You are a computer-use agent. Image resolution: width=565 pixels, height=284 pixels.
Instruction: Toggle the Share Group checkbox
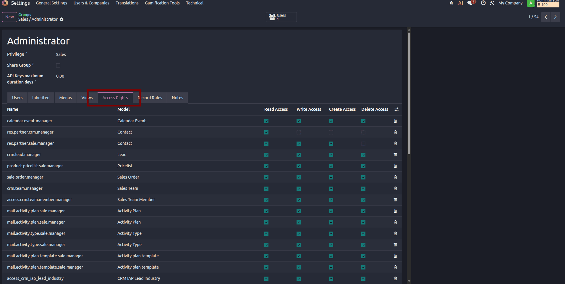tap(58, 65)
